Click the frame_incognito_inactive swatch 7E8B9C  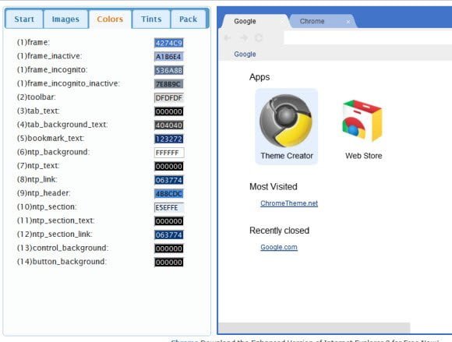169,84
